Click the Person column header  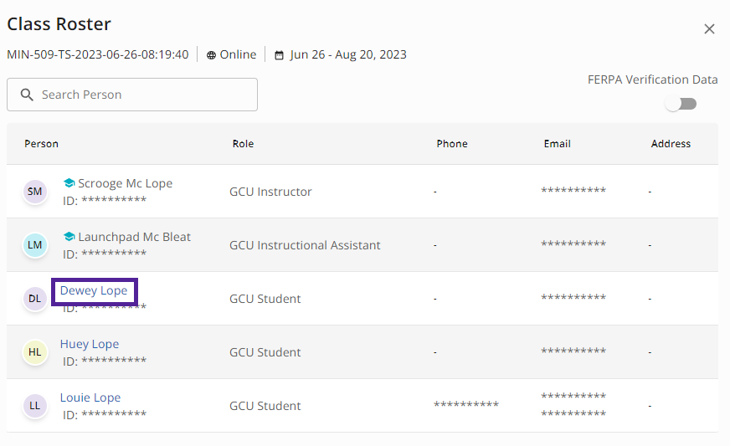pyautogui.click(x=41, y=144)
